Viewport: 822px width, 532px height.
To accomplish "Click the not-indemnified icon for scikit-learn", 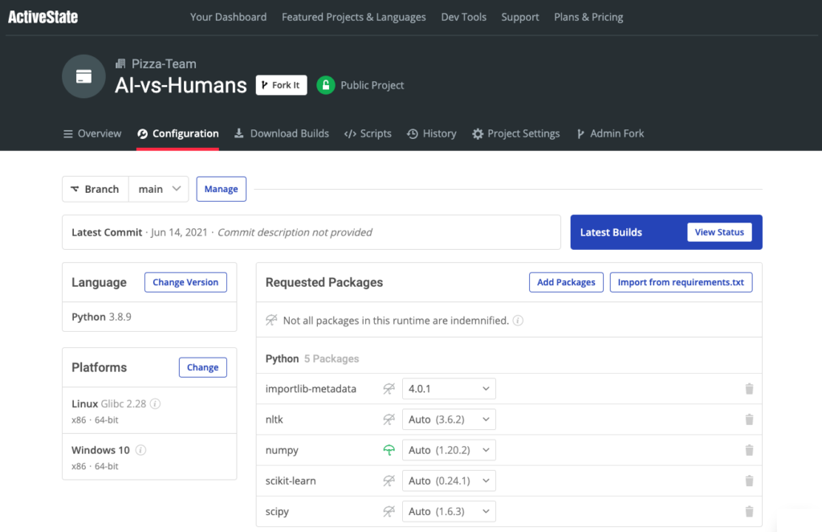I will point(389,481).
